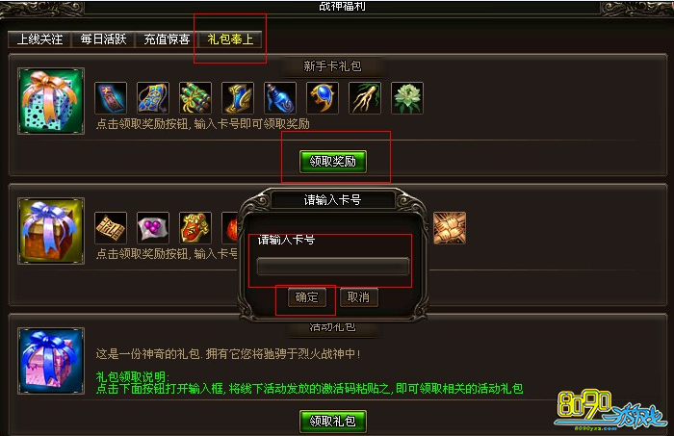Click the blue armored boot reward icon
Image resolution: width=674 pixels, height=436 pixels.
238,98
